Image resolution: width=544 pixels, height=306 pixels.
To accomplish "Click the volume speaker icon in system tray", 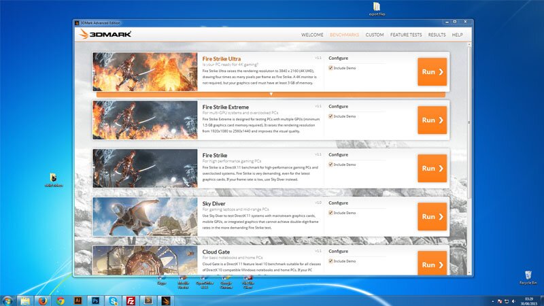I will [x=513, y=301].
